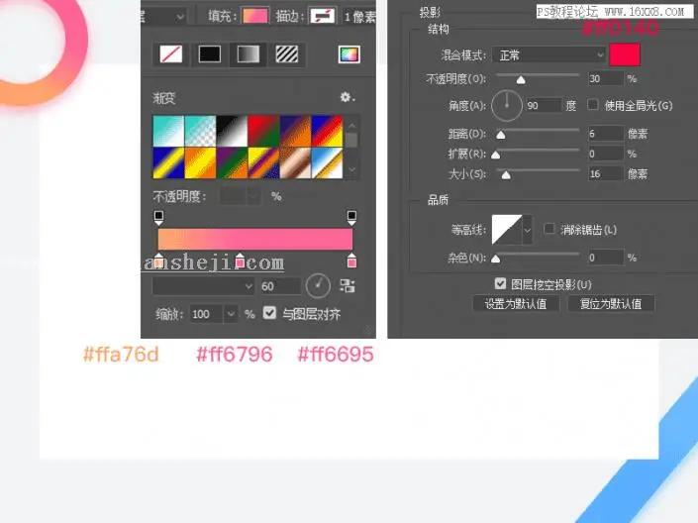Screen dimensions: 698x523
Task: Click the gradient angle dial showing 60
Action: click(x=318, y=285)
